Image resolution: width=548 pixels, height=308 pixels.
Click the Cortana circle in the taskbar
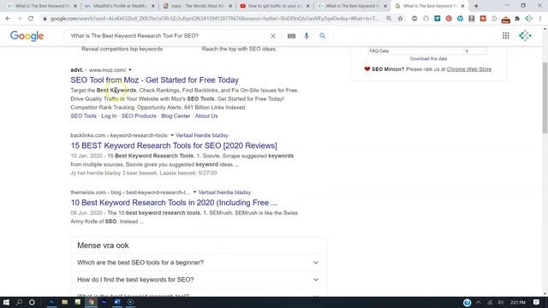click(x=32, y=302)
